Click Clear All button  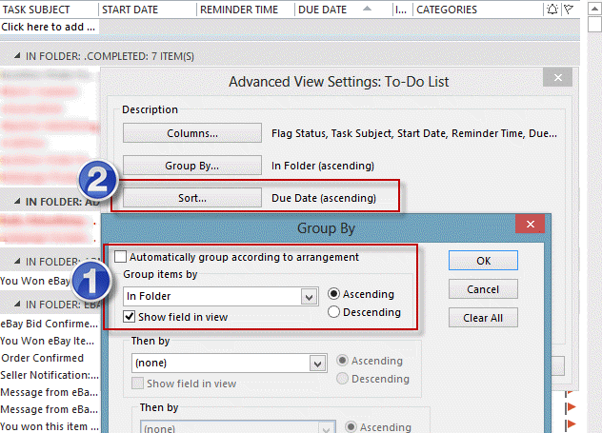(x=483, y=318)
